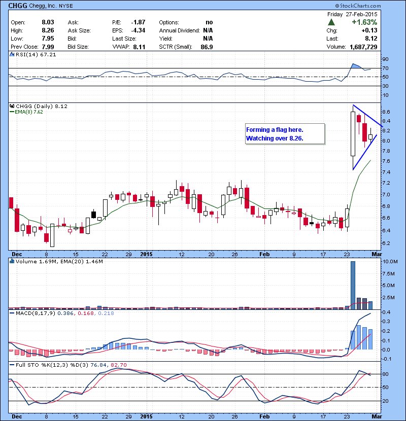406x421 pixels.
Task: Click the MACD(8,17,9) indicator label
Action: (x=35, y=313)
